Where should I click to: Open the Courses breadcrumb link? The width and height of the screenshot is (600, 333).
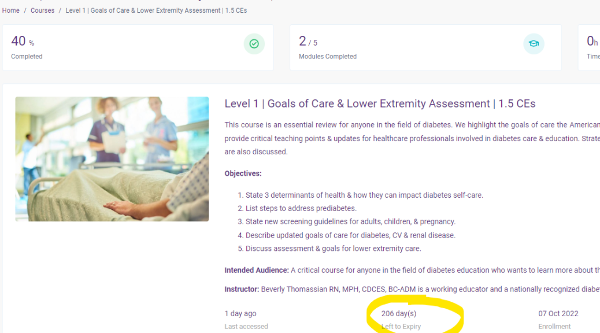pos(42,10)
